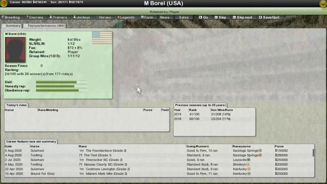Open the Courses menu
327x184 pixels.
pyautogui.click(x=35, y=17)
